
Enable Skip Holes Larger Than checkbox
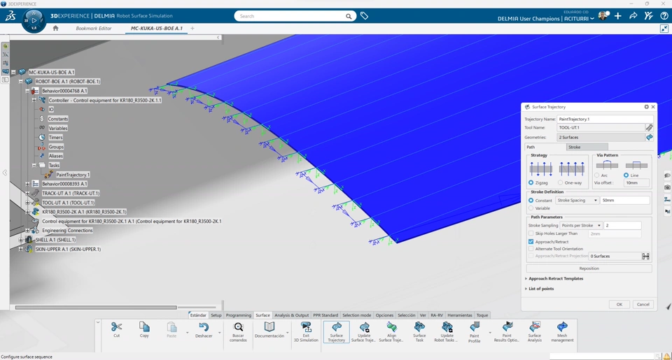[x=531, y=233]
